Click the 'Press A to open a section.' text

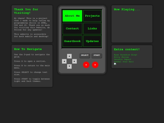(x=30, y=61)
